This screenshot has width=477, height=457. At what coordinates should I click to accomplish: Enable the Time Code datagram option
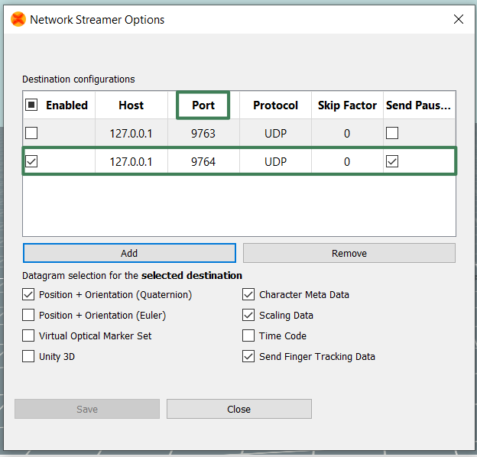pos(248,335)
